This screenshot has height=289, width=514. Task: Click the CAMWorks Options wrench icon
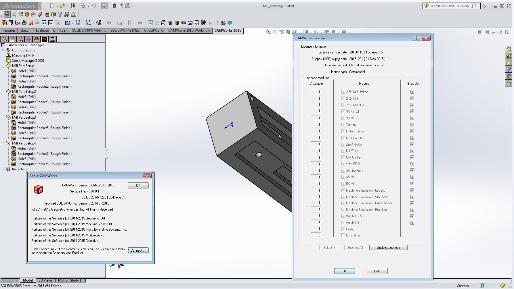click(223, 23)
